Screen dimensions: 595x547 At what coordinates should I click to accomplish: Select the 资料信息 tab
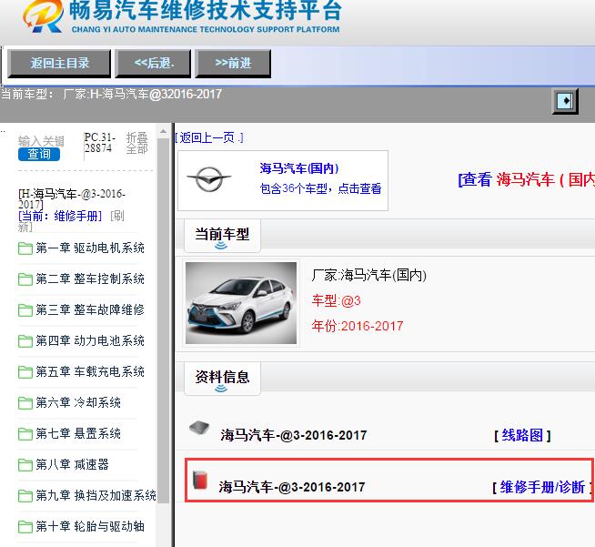tap(222, 379)
